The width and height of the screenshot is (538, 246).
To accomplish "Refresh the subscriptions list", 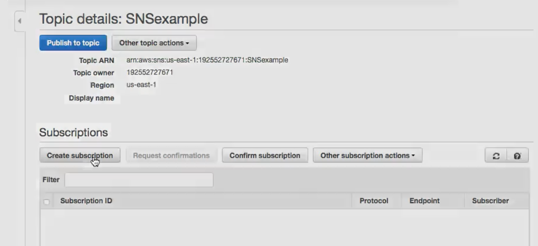I will click(496, 155).
